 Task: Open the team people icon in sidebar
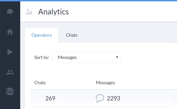[x=10, y=72]
